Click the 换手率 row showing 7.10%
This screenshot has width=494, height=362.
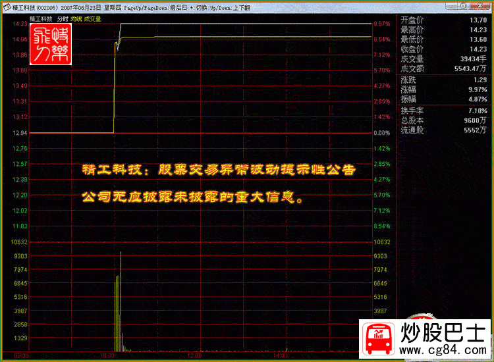[443, 111]
